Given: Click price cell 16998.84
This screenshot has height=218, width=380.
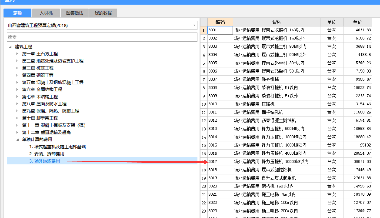Looking at the screenshot, I should click(357, 129).
